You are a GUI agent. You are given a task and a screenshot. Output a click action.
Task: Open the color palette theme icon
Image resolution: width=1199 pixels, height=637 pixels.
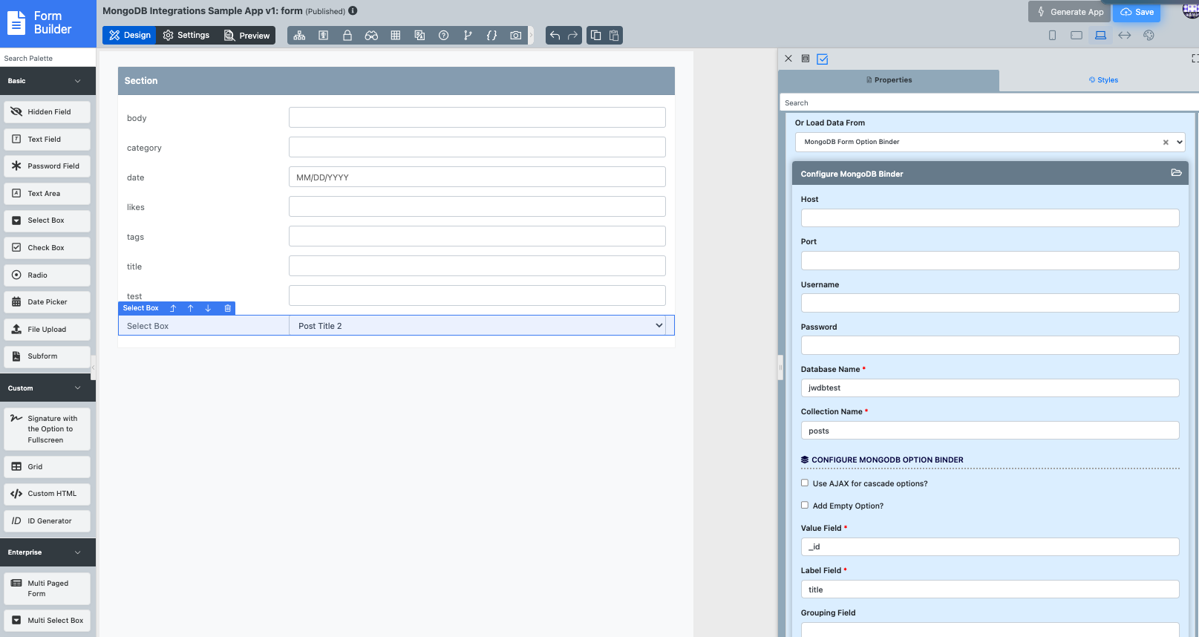pos(1149,36)
